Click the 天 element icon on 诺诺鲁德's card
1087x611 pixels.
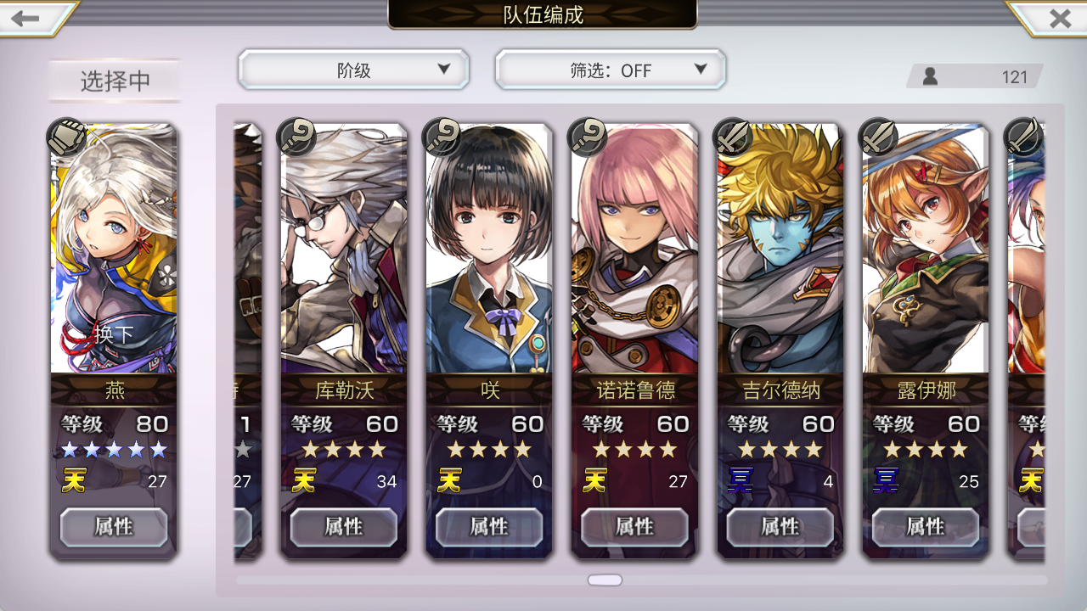coord(594,481)
